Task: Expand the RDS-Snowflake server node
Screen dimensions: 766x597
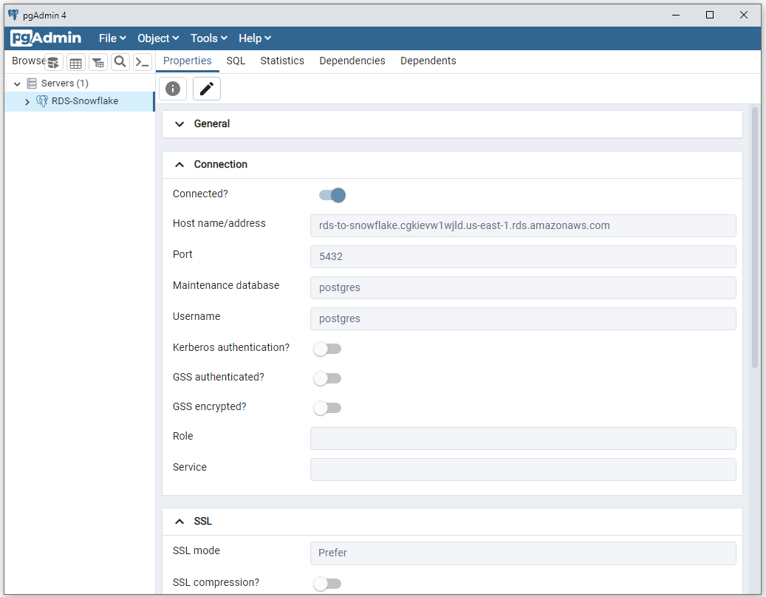Action: [x=27, y=102]
